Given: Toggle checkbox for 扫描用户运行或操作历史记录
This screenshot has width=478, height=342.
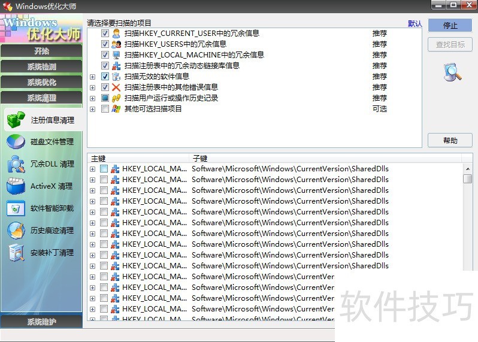Looking at the screenshot, I should coord(105,98).
